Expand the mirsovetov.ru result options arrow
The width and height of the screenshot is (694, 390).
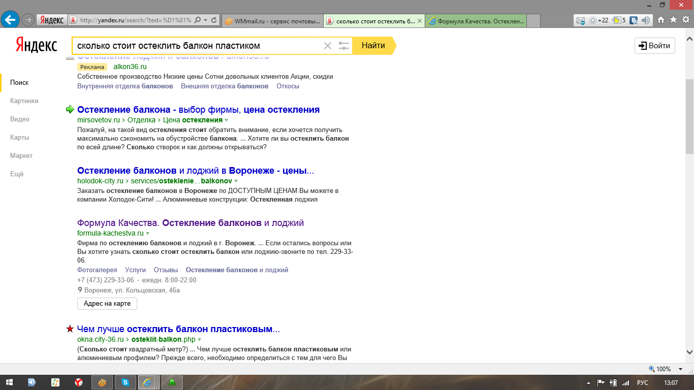point(227,120)
